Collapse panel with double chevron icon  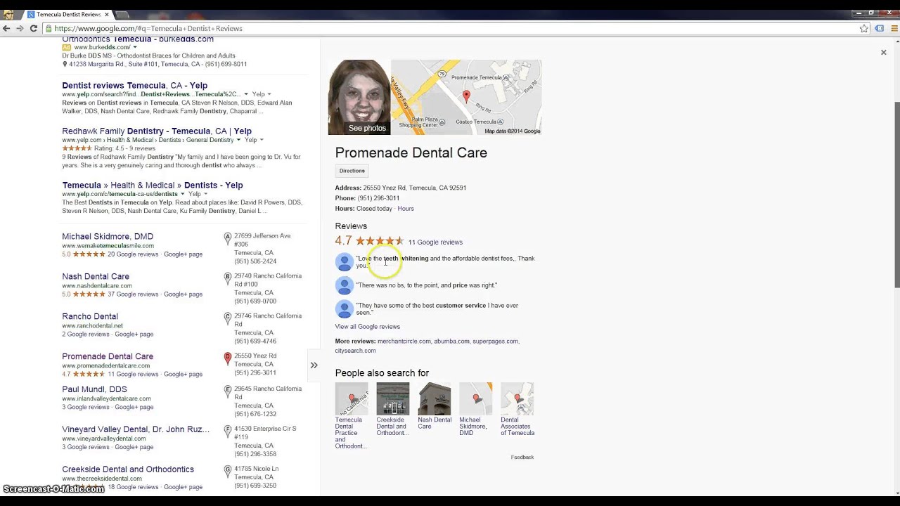coord(314,365)
